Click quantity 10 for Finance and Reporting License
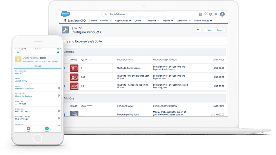 pyautogui.click(x=82, y=86)
